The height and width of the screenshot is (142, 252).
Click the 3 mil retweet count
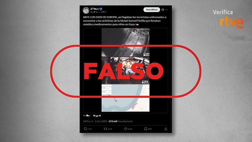pos(110,129)
